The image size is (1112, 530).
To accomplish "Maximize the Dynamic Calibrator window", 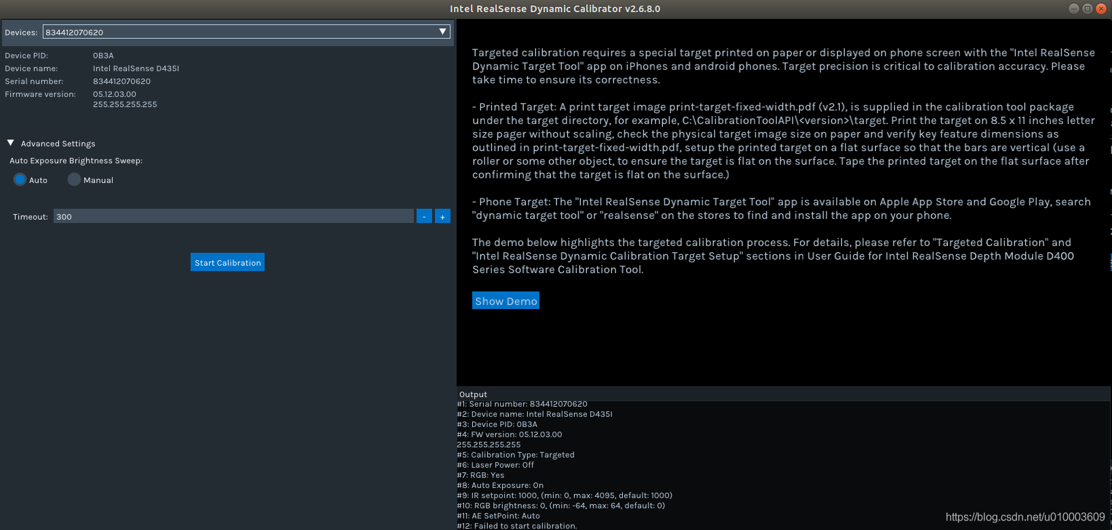I will click(x=1088, y=8).
